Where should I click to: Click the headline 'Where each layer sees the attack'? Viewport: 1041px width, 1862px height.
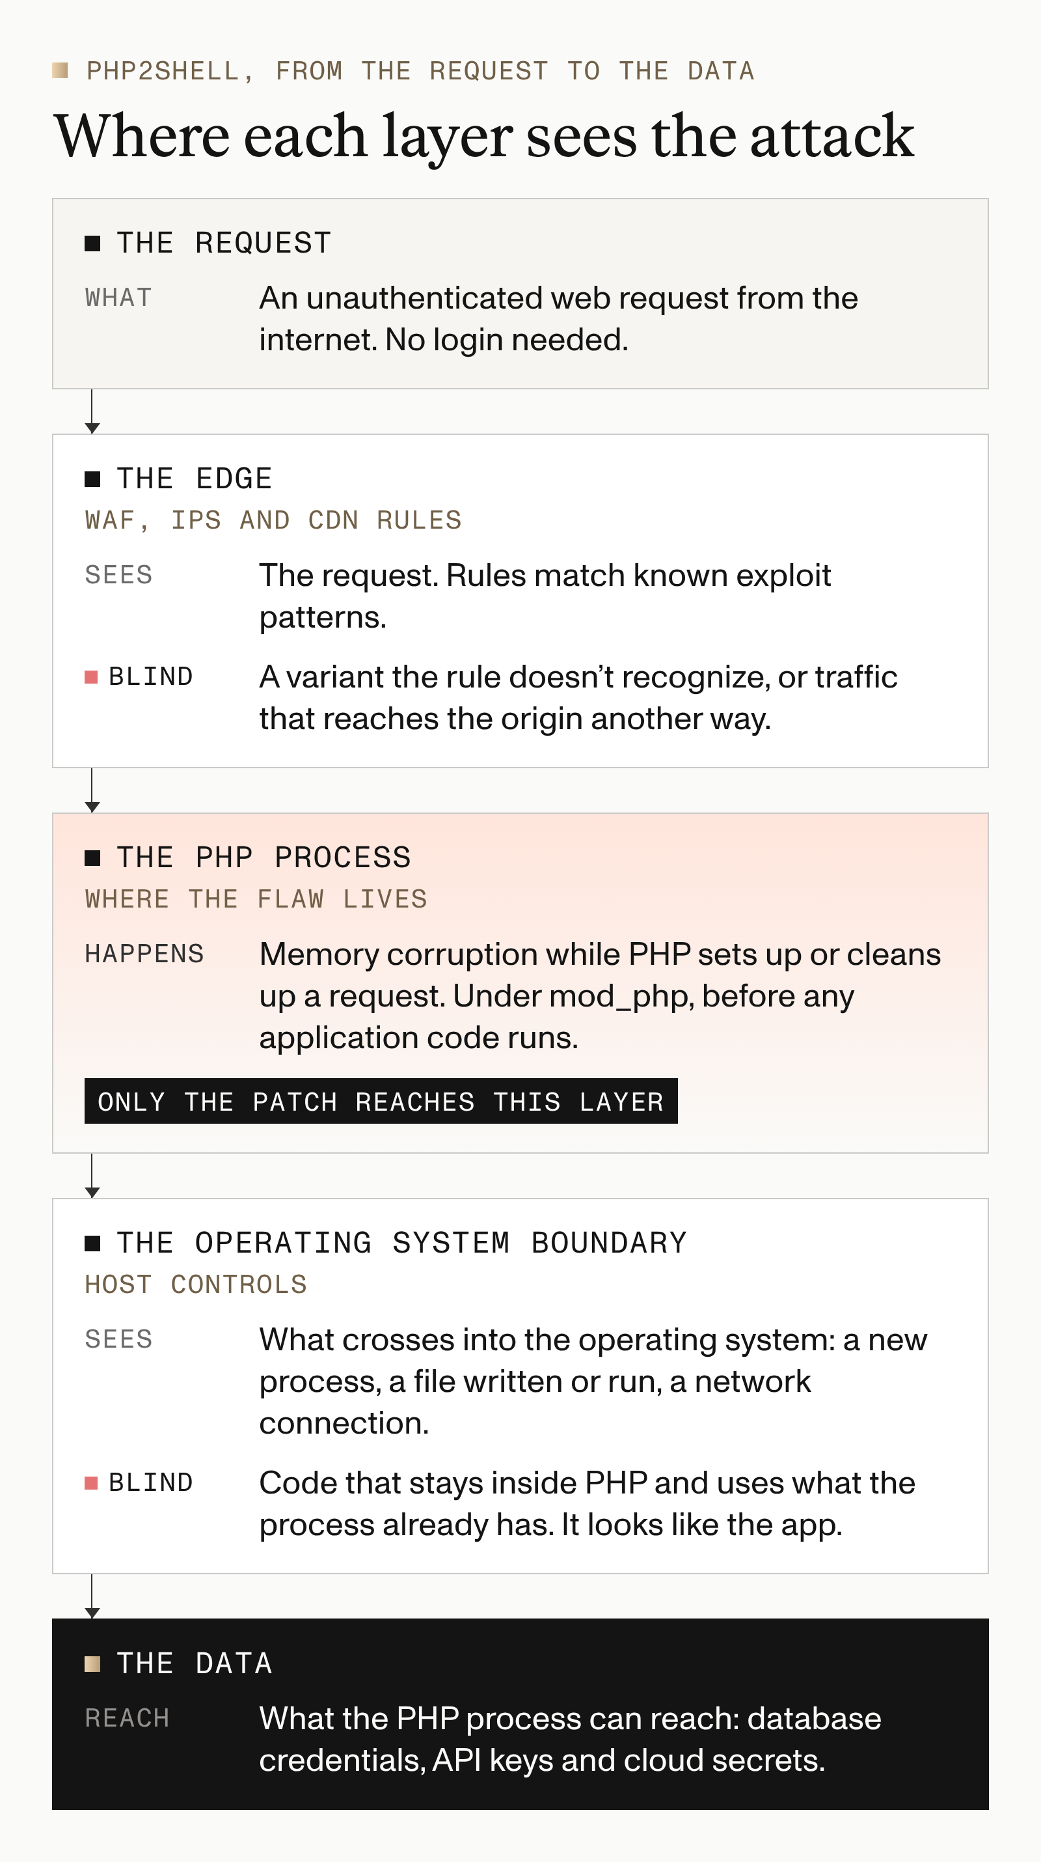pos(484,136)
